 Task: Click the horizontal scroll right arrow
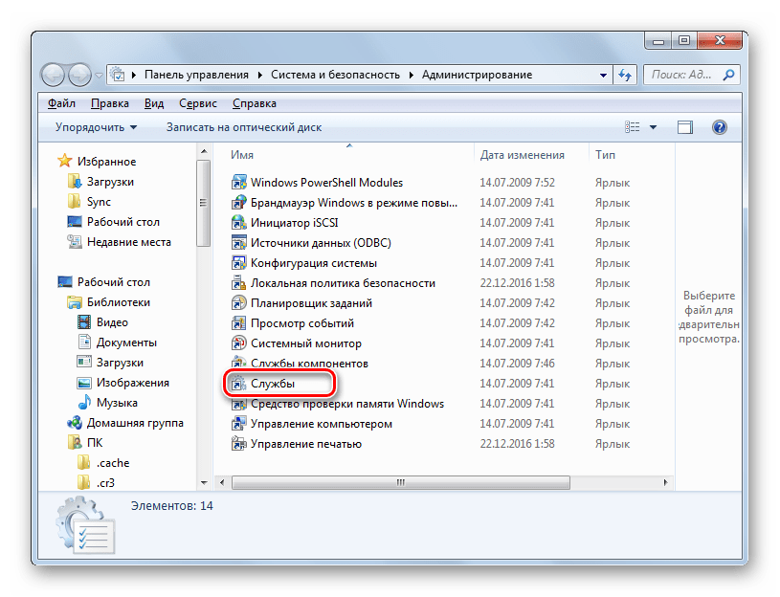tap(665, 482)
